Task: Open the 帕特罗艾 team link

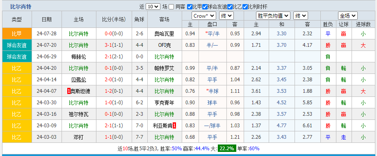Action: coord(164,68)
